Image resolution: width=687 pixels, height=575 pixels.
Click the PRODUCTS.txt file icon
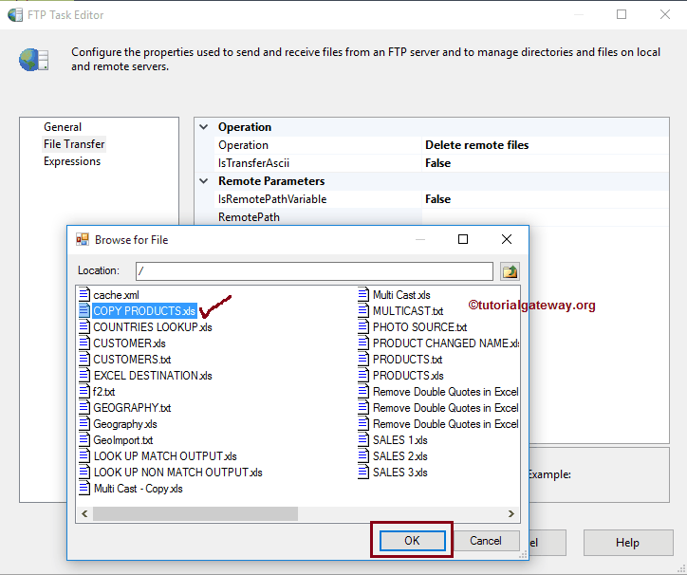click(x=363, y=360)
